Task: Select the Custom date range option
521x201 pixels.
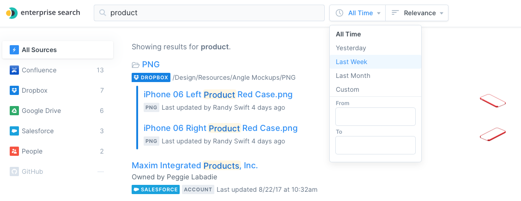Action: click(x=347, y=89)
